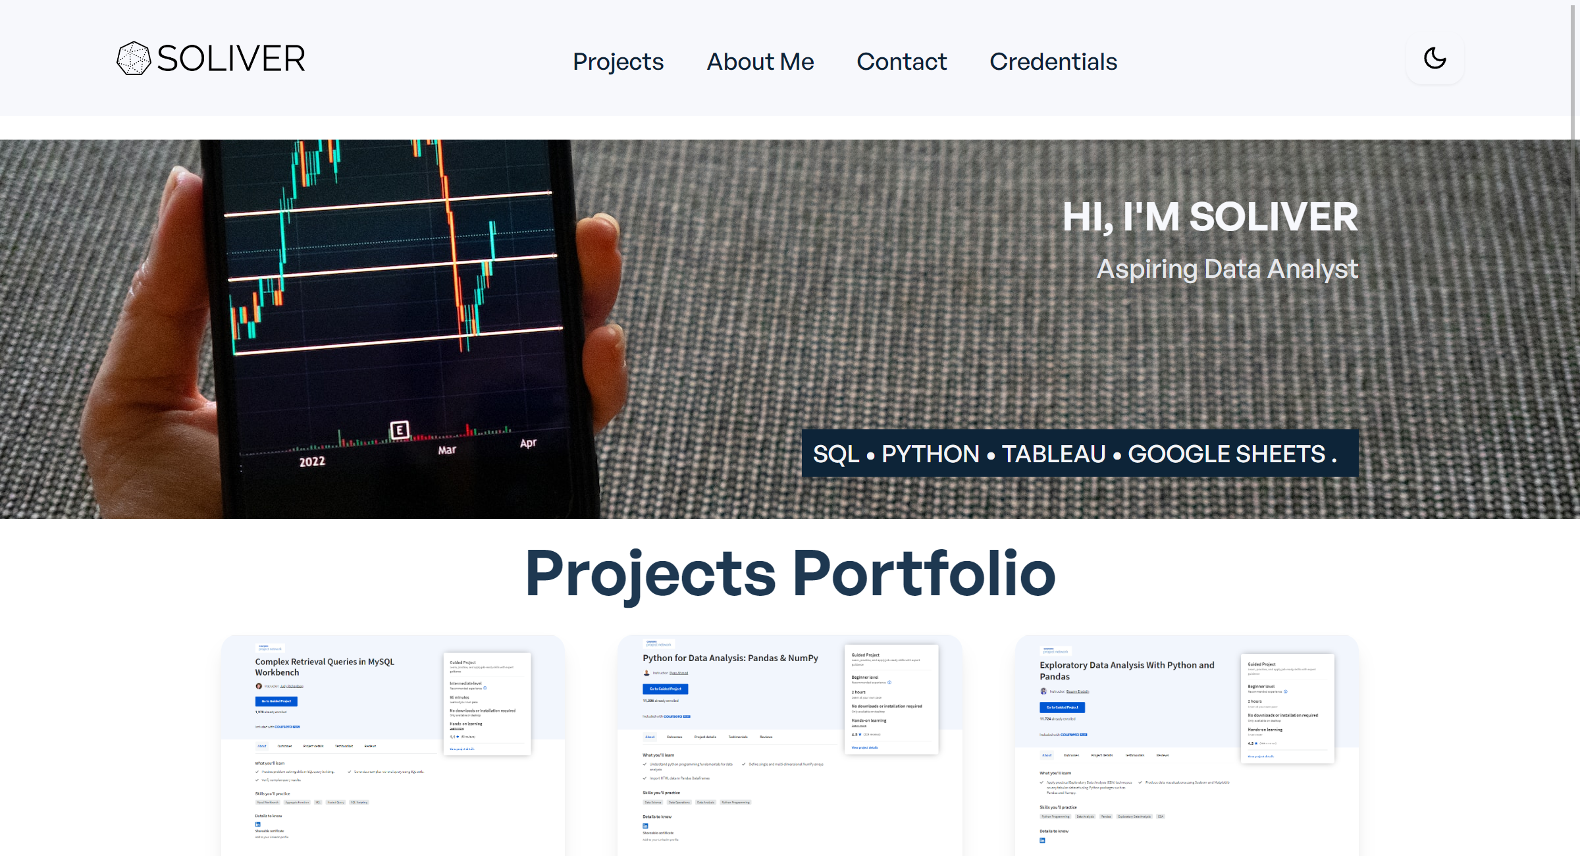The height and width of the screenshot is (856, 1580).
Task: Click the SQL Python Tableau skills banner
Action: pyautogui.click(x=1080, y=453)
